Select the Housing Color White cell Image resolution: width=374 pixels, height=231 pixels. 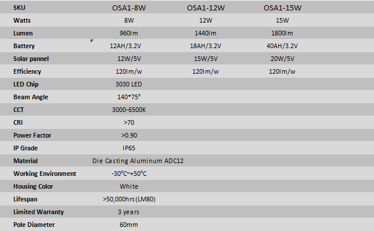(x=129, y=186)
